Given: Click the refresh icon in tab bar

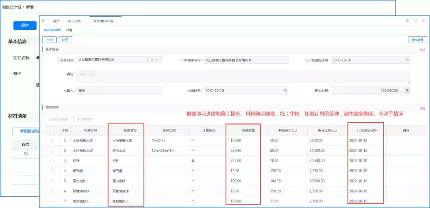Looking at the screenshot, I should click(x=415, y=21).
